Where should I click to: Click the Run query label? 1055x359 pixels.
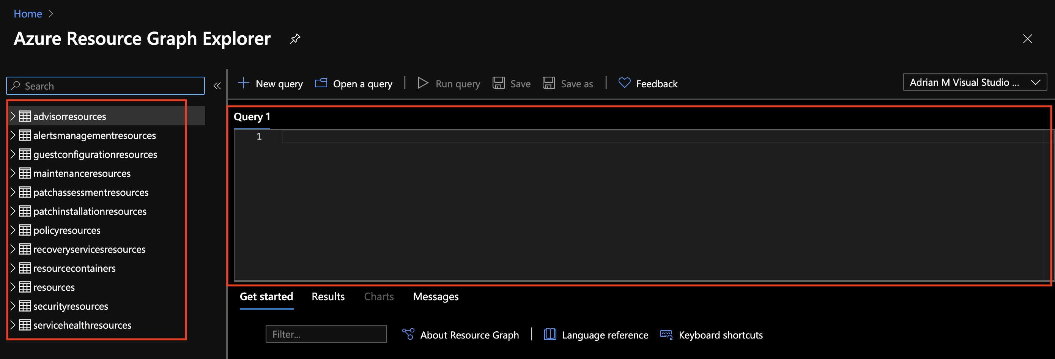(x=457, y=84)
